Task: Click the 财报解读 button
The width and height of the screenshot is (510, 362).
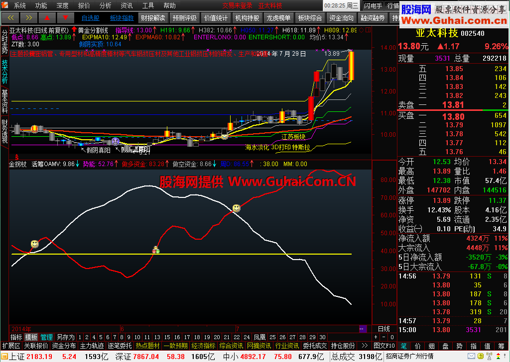Action: 153,18
